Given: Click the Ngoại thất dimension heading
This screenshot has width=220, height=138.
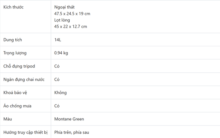Looking at the screenshot, I should click(x=64, y=7).
